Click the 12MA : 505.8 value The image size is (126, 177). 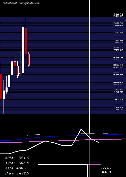coord(17,163)
